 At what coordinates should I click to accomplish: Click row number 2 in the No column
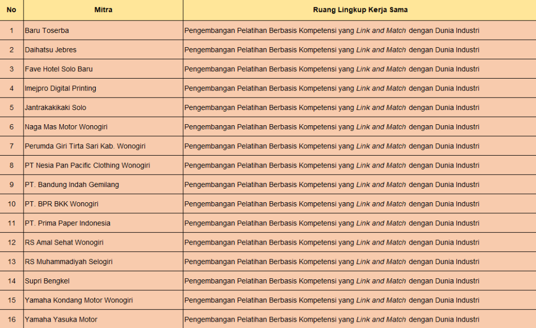12,50
